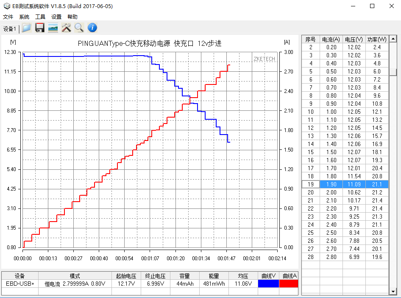Click the 起始电压 column header

tap(126, 276)
